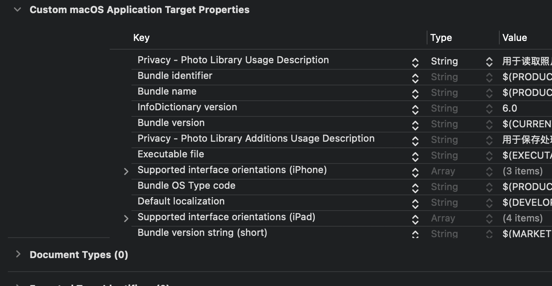The image size is (552, 286).
Task: Open type dropdown for Bundle OS Type code
Action: [489, 187]
